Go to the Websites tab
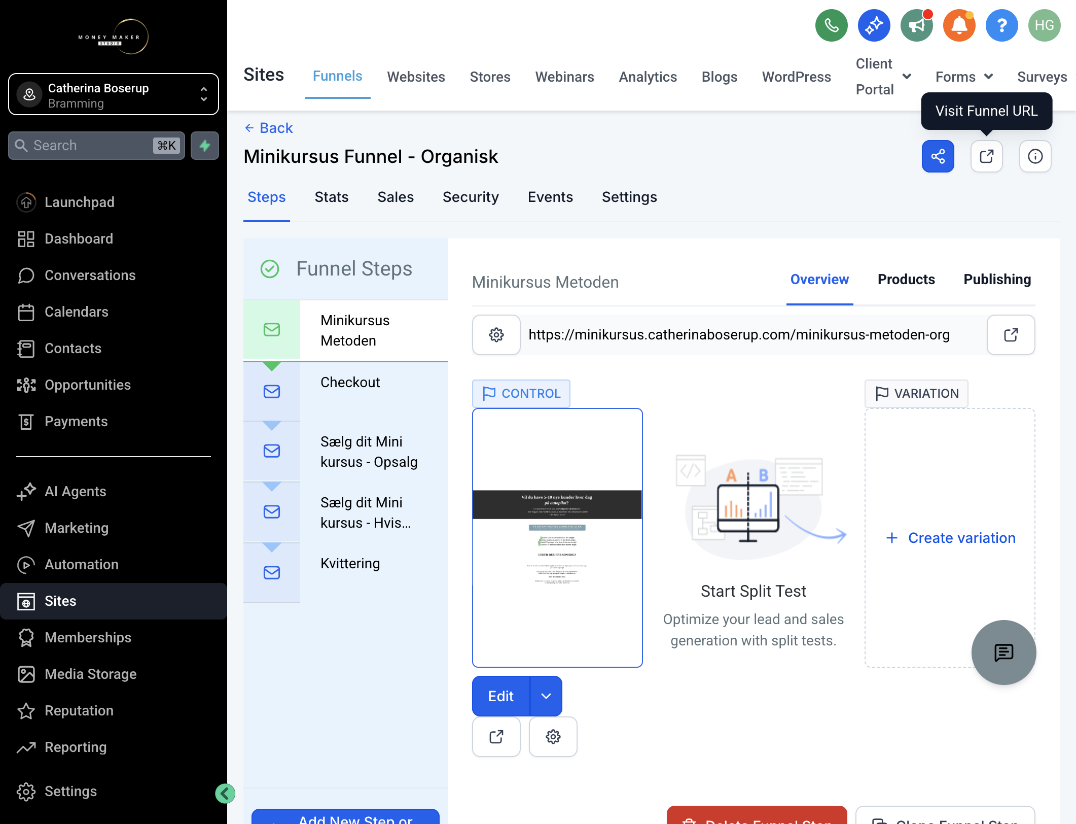The height and width of the screenshot is (824, 1076). [x=416, y=77]
